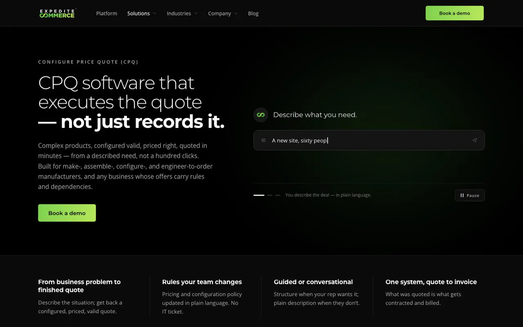Expand the Industries dropdown
Image resolution: width=523 pixels, height=327 pixels.
(x=182, y=13)
